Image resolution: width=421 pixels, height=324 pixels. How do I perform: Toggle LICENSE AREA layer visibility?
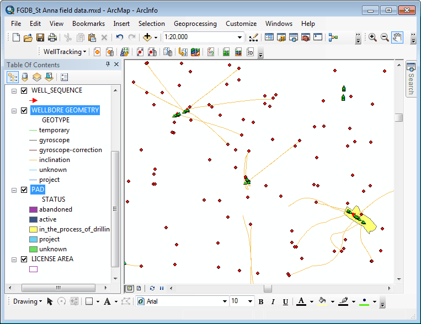[24, 260]
